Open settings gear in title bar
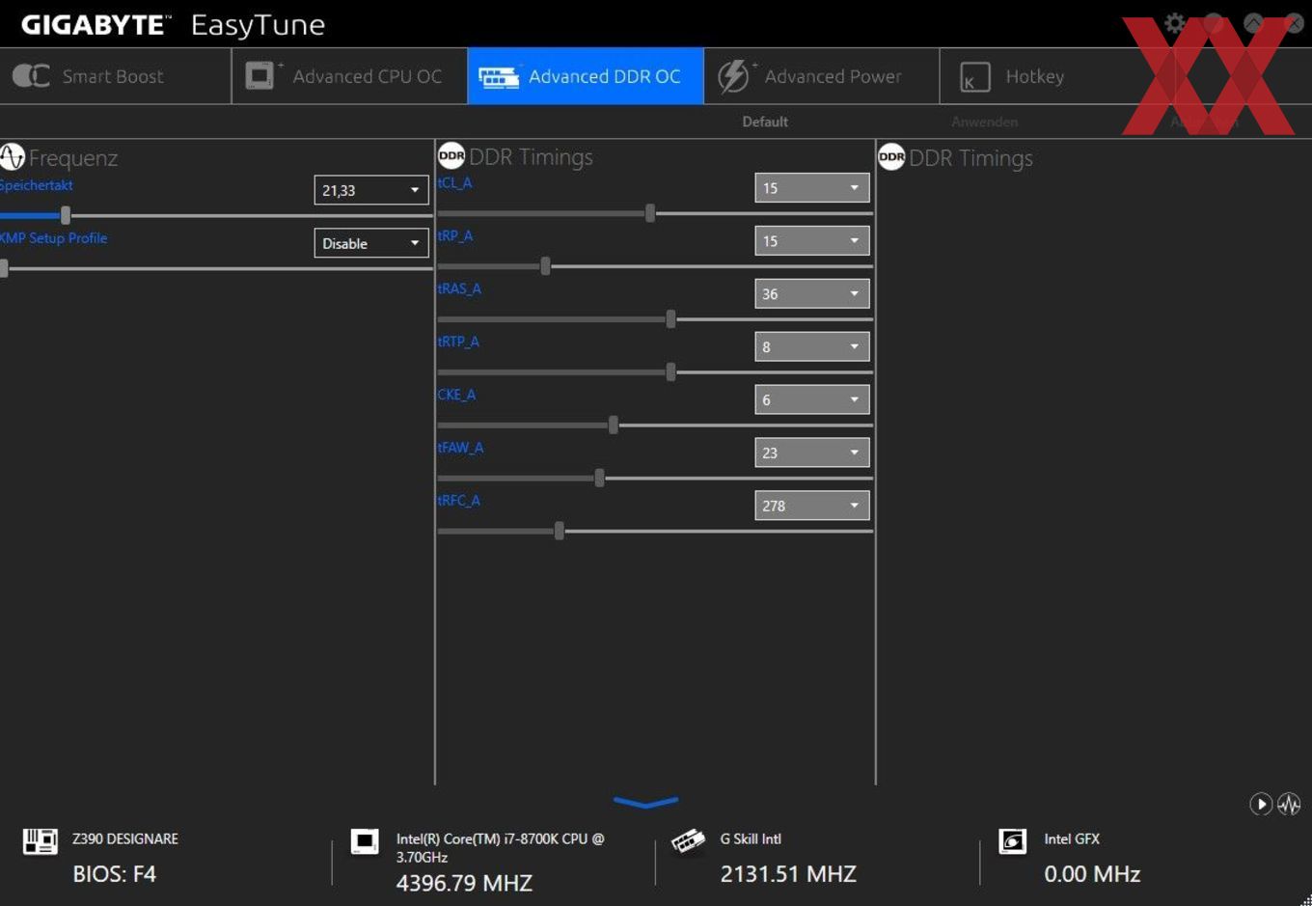This screenshot has width=1312, height=906. click(1174, 23)
